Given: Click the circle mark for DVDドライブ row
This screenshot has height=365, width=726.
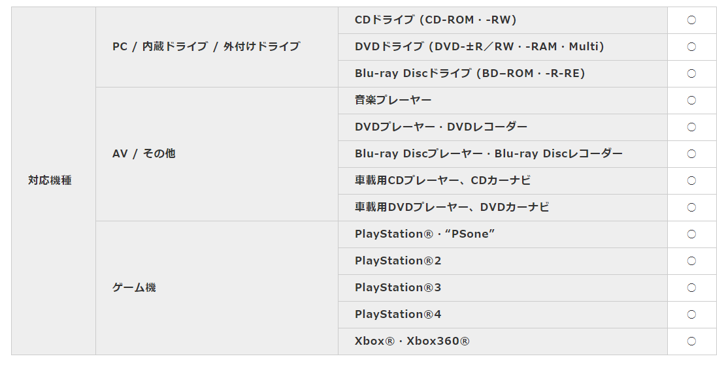Looking at the screenshot, I should pyautogui.click(x=691, y=47).
